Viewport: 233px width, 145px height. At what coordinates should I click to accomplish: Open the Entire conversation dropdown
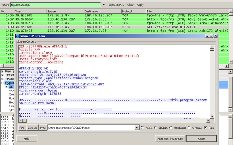coord(137,128)
